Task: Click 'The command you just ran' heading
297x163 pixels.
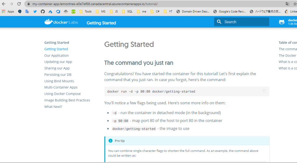Action: [x=139, y=63]
